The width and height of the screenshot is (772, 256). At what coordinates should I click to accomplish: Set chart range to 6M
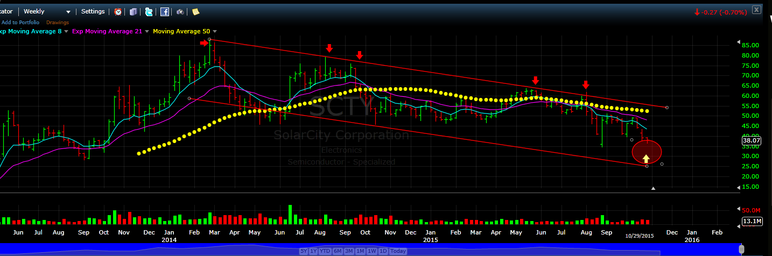pyautogui.click(x=338, y=251)
